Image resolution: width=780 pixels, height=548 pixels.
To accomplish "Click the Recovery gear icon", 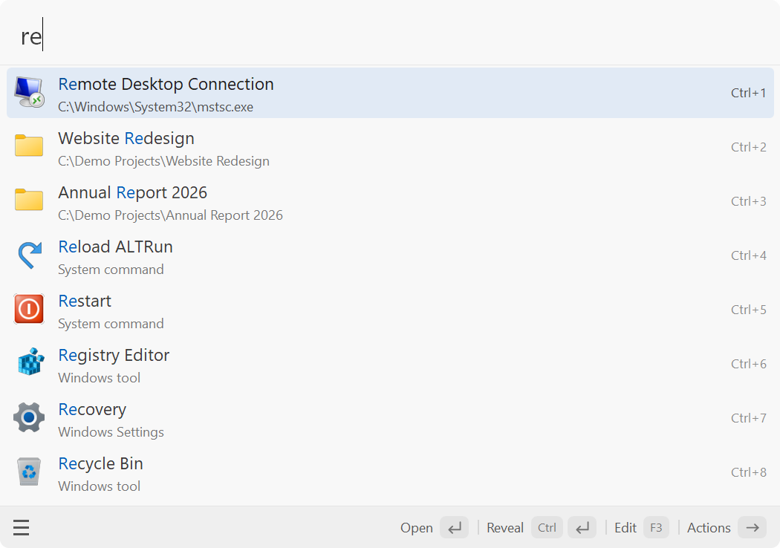I will 29,417.
